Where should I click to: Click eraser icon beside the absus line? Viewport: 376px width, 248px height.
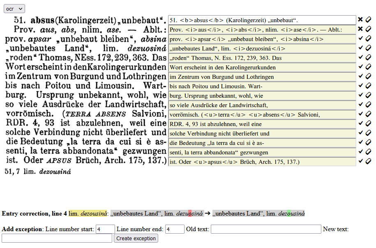[x=368, y=20]
